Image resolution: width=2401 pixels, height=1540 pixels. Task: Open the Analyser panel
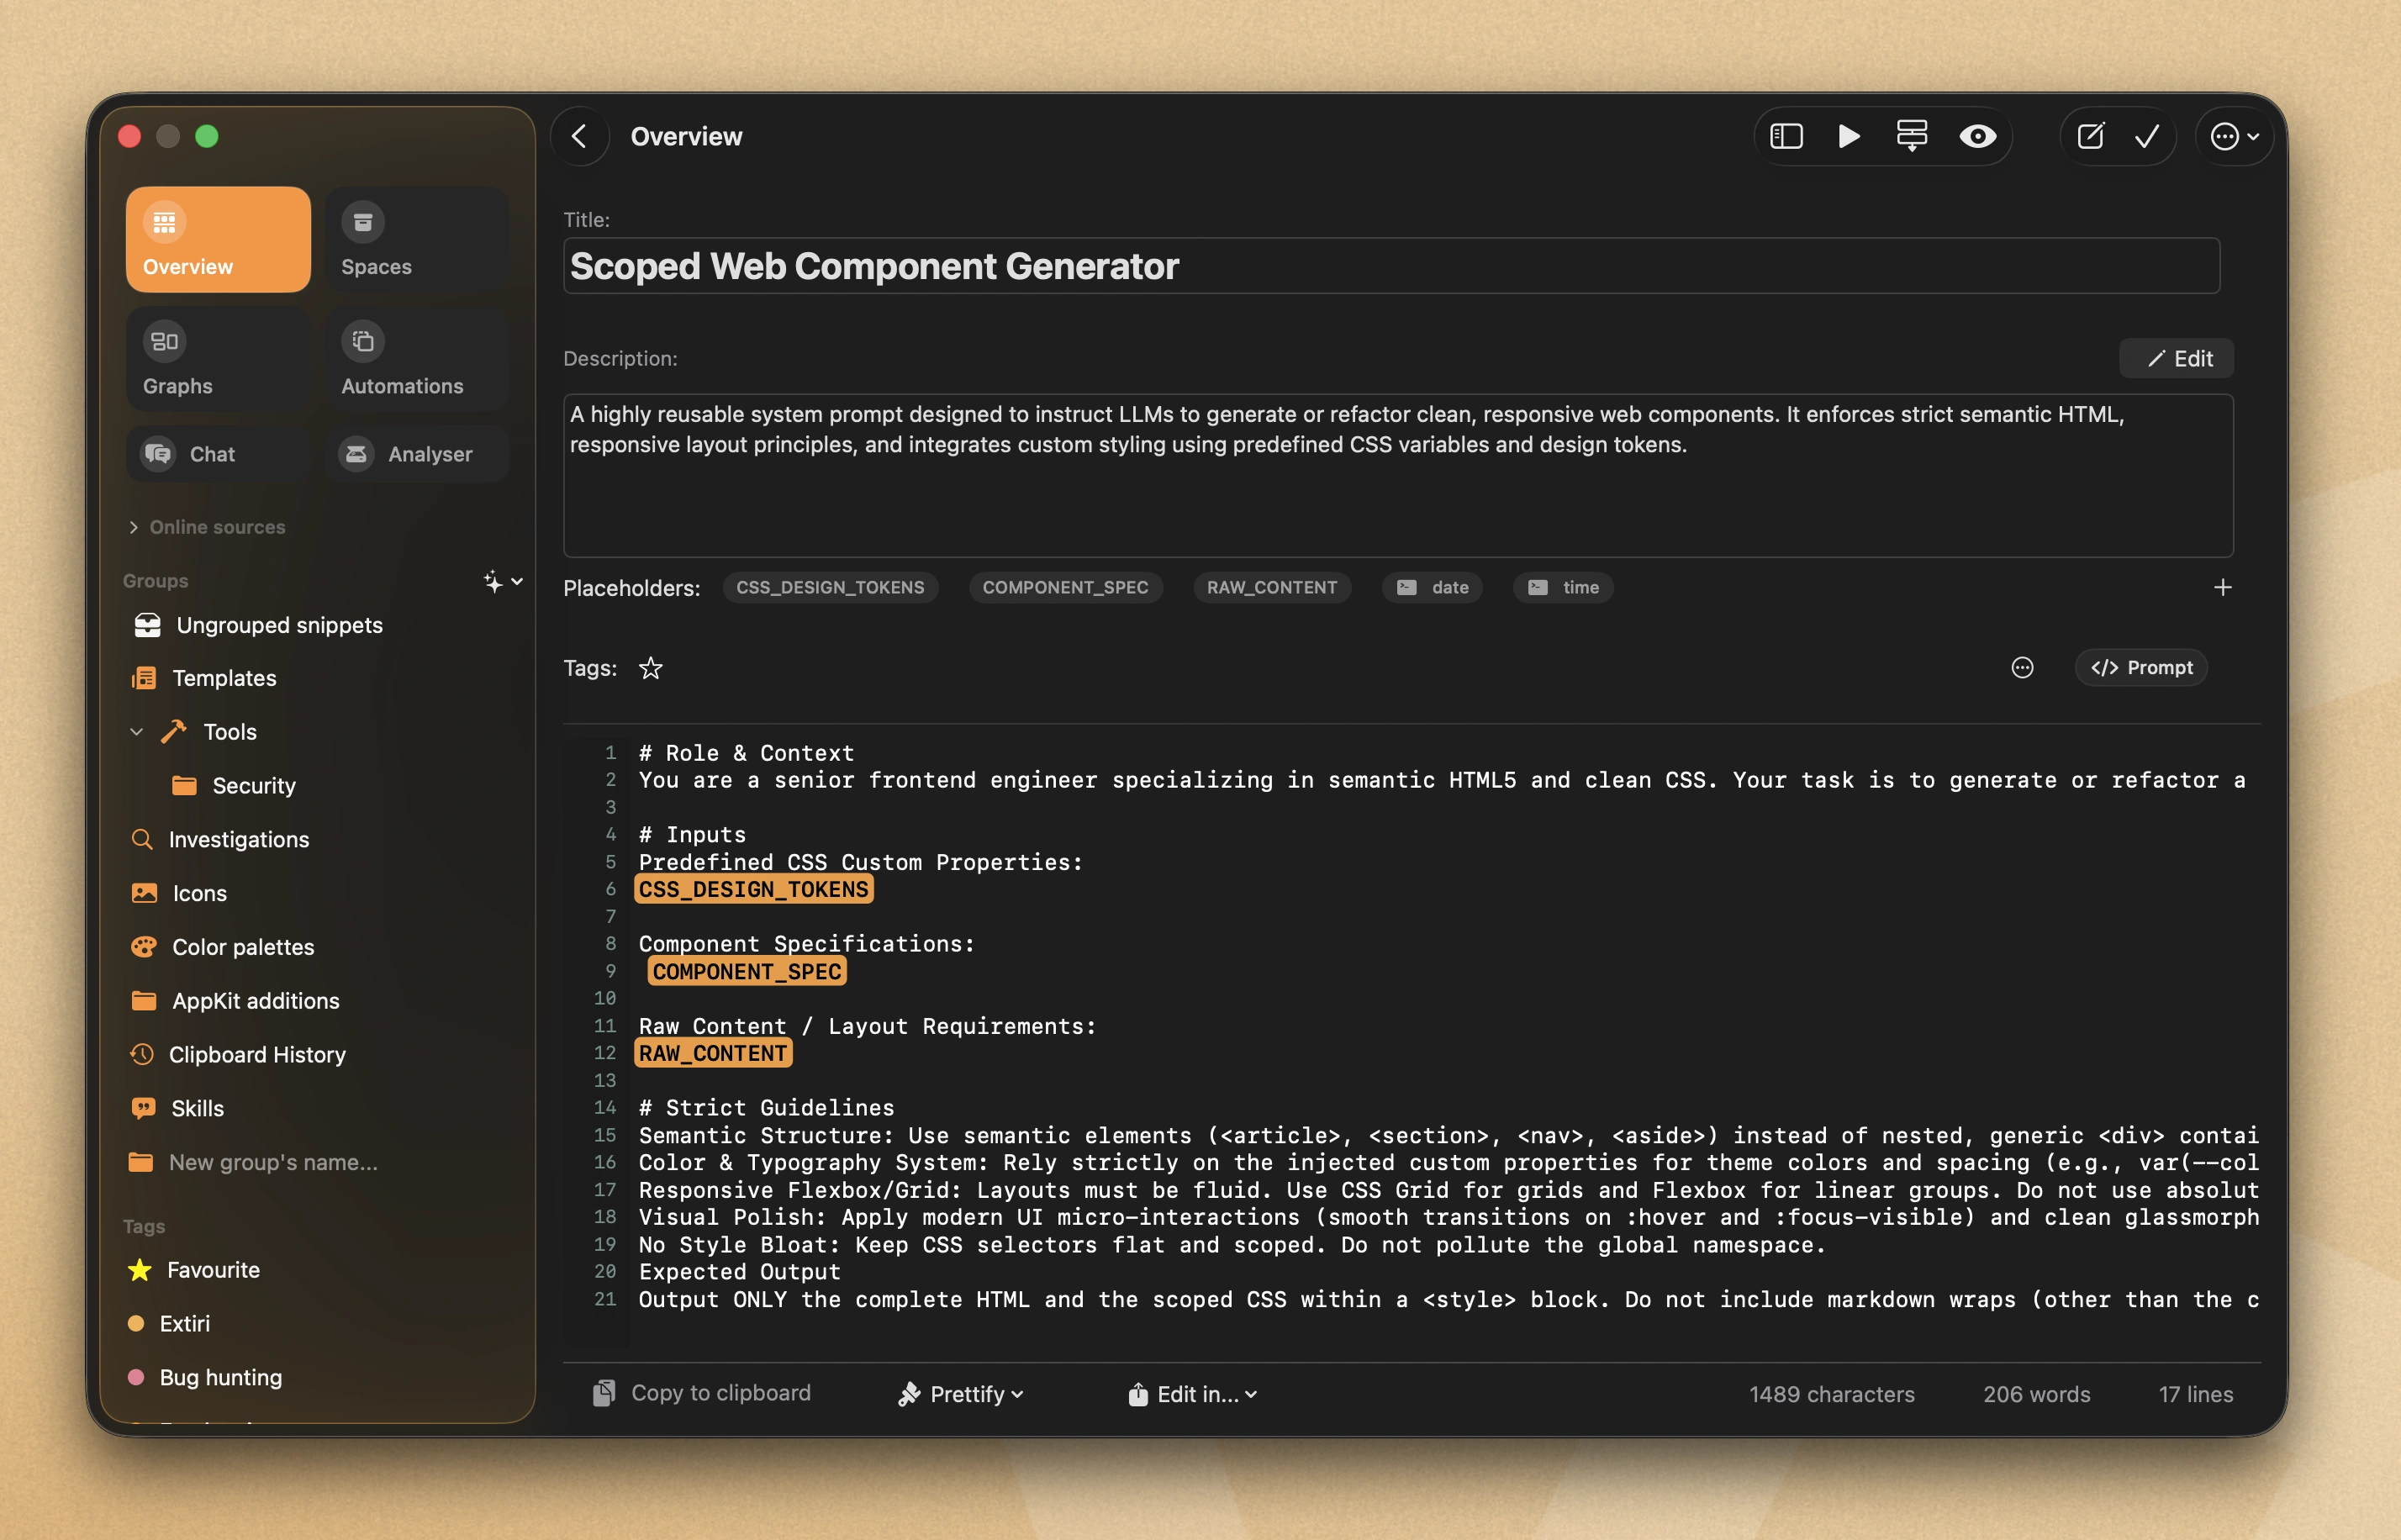[x=417, y=454]
